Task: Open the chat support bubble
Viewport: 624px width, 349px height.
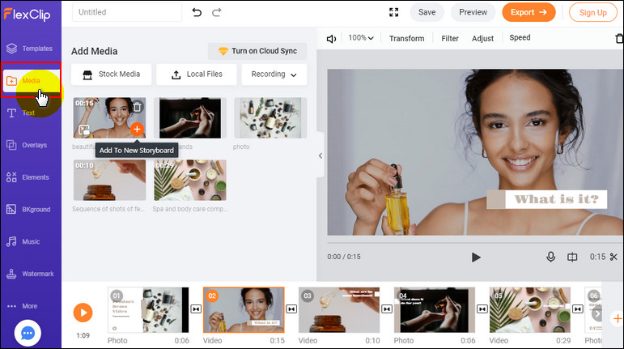Action: point(28,333)
